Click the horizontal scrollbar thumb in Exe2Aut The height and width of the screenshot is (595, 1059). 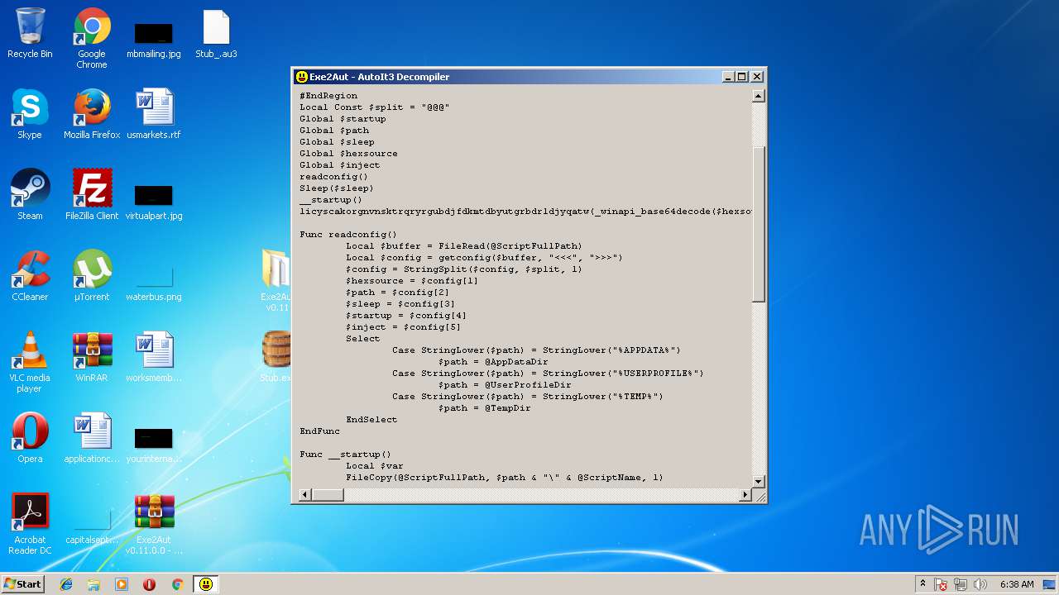click(x=328, y=495)
